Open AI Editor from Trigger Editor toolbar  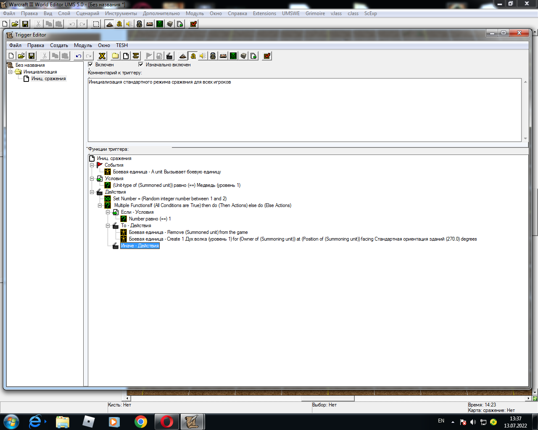tap(233, 56)
